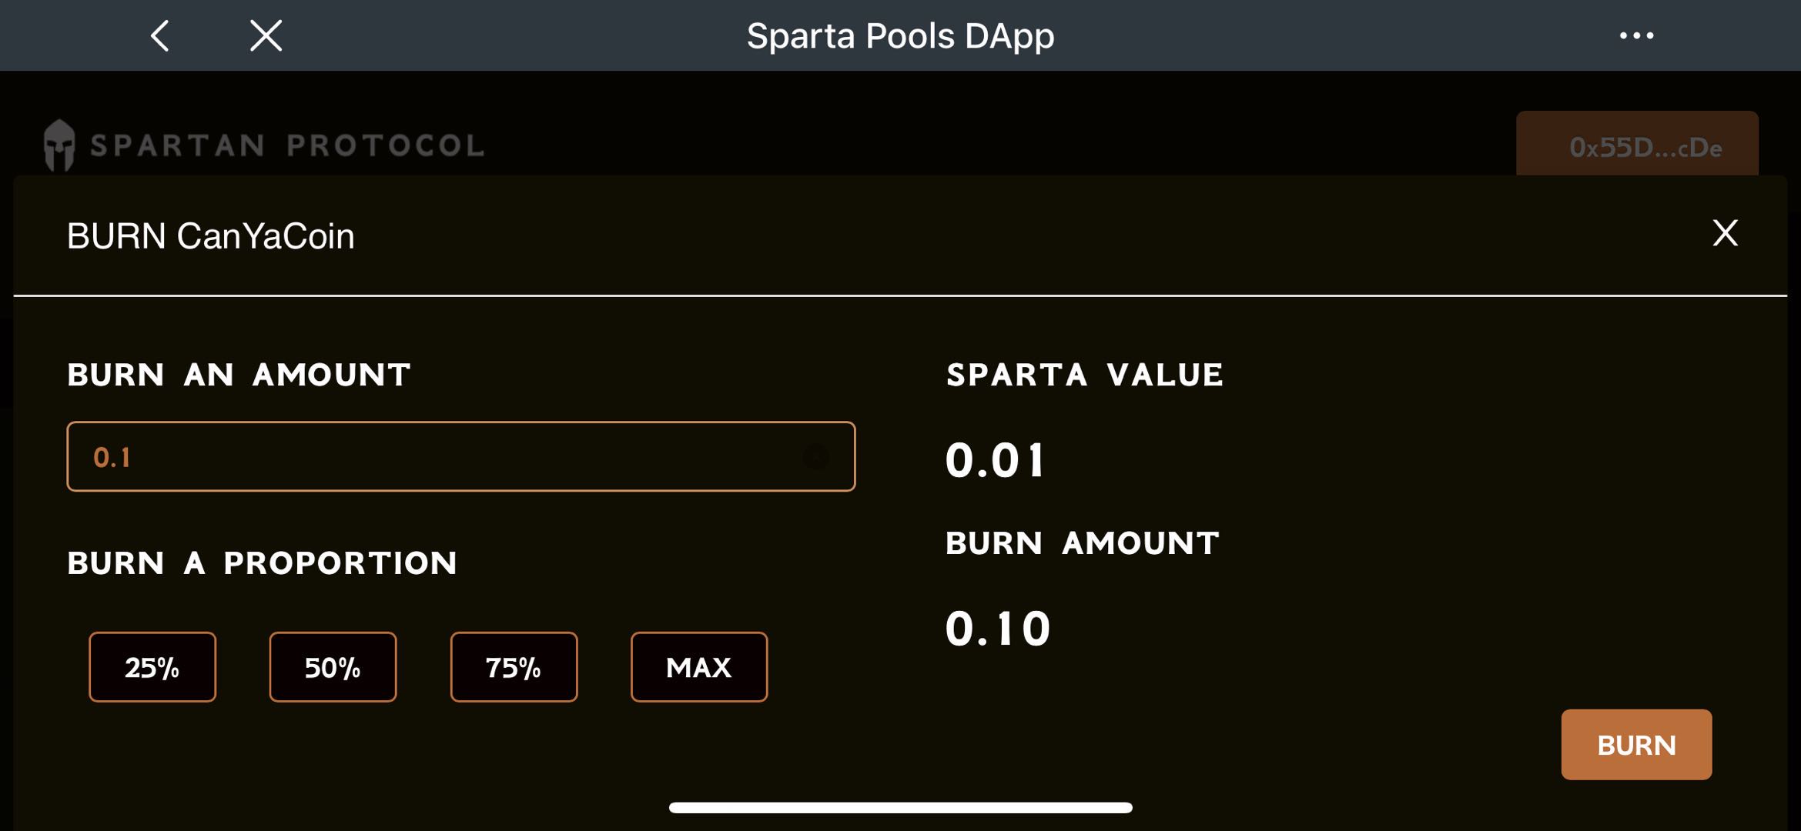Select the 50% burn proportion
This screenshot has width=1801, height=831.
click(x=333, y=667)
